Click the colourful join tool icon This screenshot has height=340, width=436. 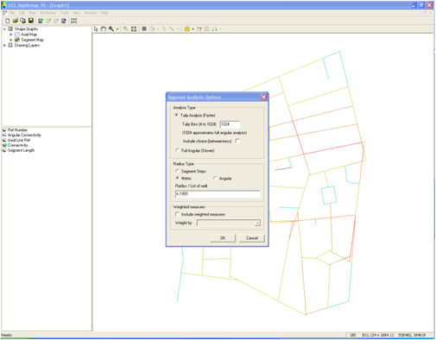point(199,29)
